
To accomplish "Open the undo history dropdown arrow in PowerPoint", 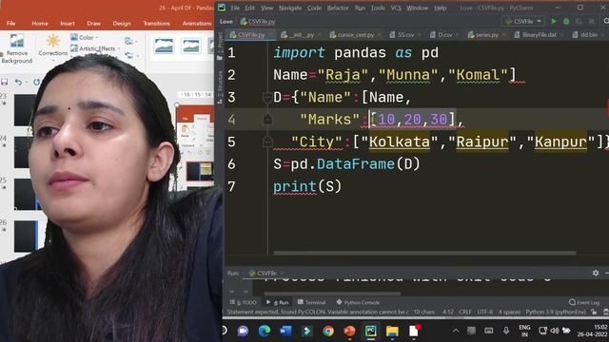I will click(x=26, y=83).
